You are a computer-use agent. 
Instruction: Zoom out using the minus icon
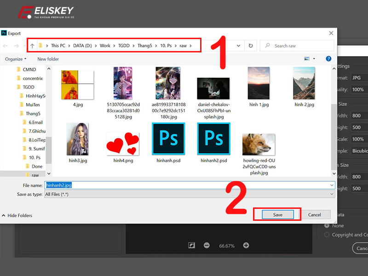coord(206,246)
